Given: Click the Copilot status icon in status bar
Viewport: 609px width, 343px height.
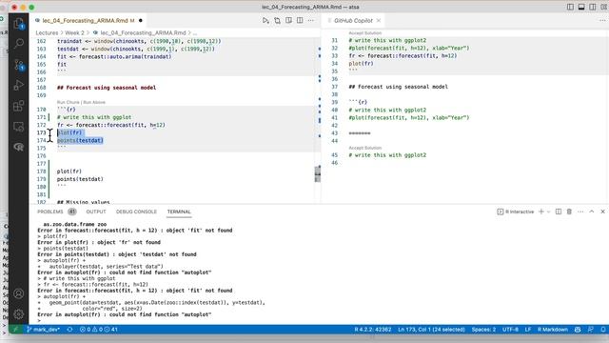Looking at the screenshot, I should click(578, 330).
